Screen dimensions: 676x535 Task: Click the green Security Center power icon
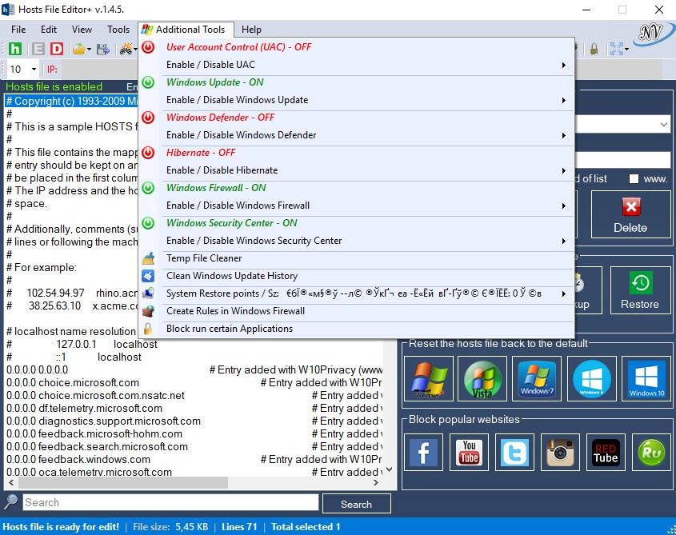148,223
